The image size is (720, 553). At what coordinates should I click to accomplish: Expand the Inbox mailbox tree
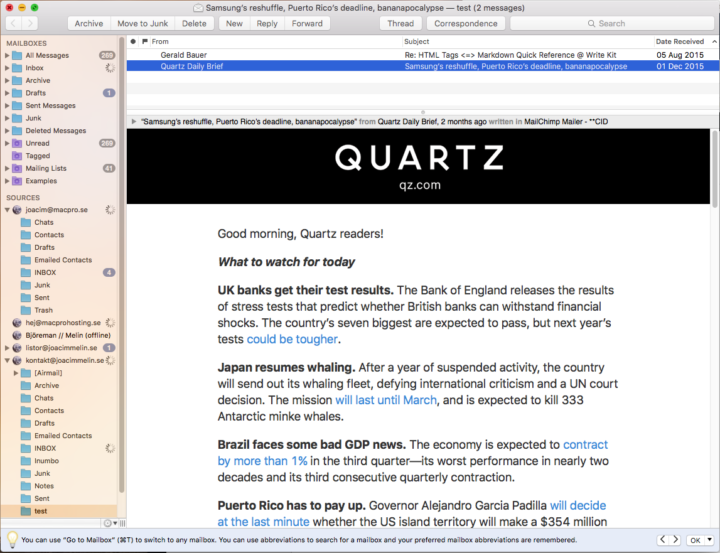(x=7, y=68)
